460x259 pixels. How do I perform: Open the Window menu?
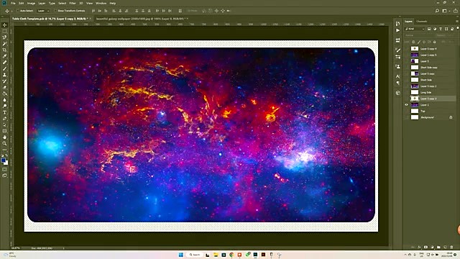(101, 3)
